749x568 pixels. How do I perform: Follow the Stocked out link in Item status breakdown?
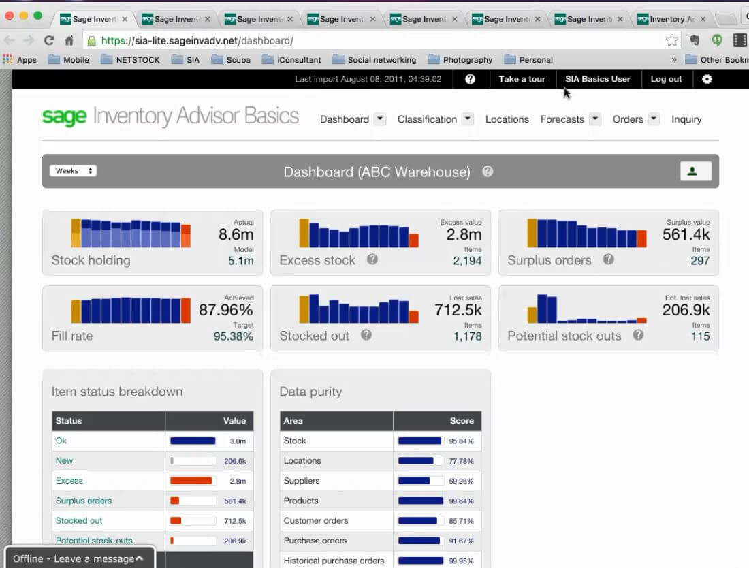[78, 520]
